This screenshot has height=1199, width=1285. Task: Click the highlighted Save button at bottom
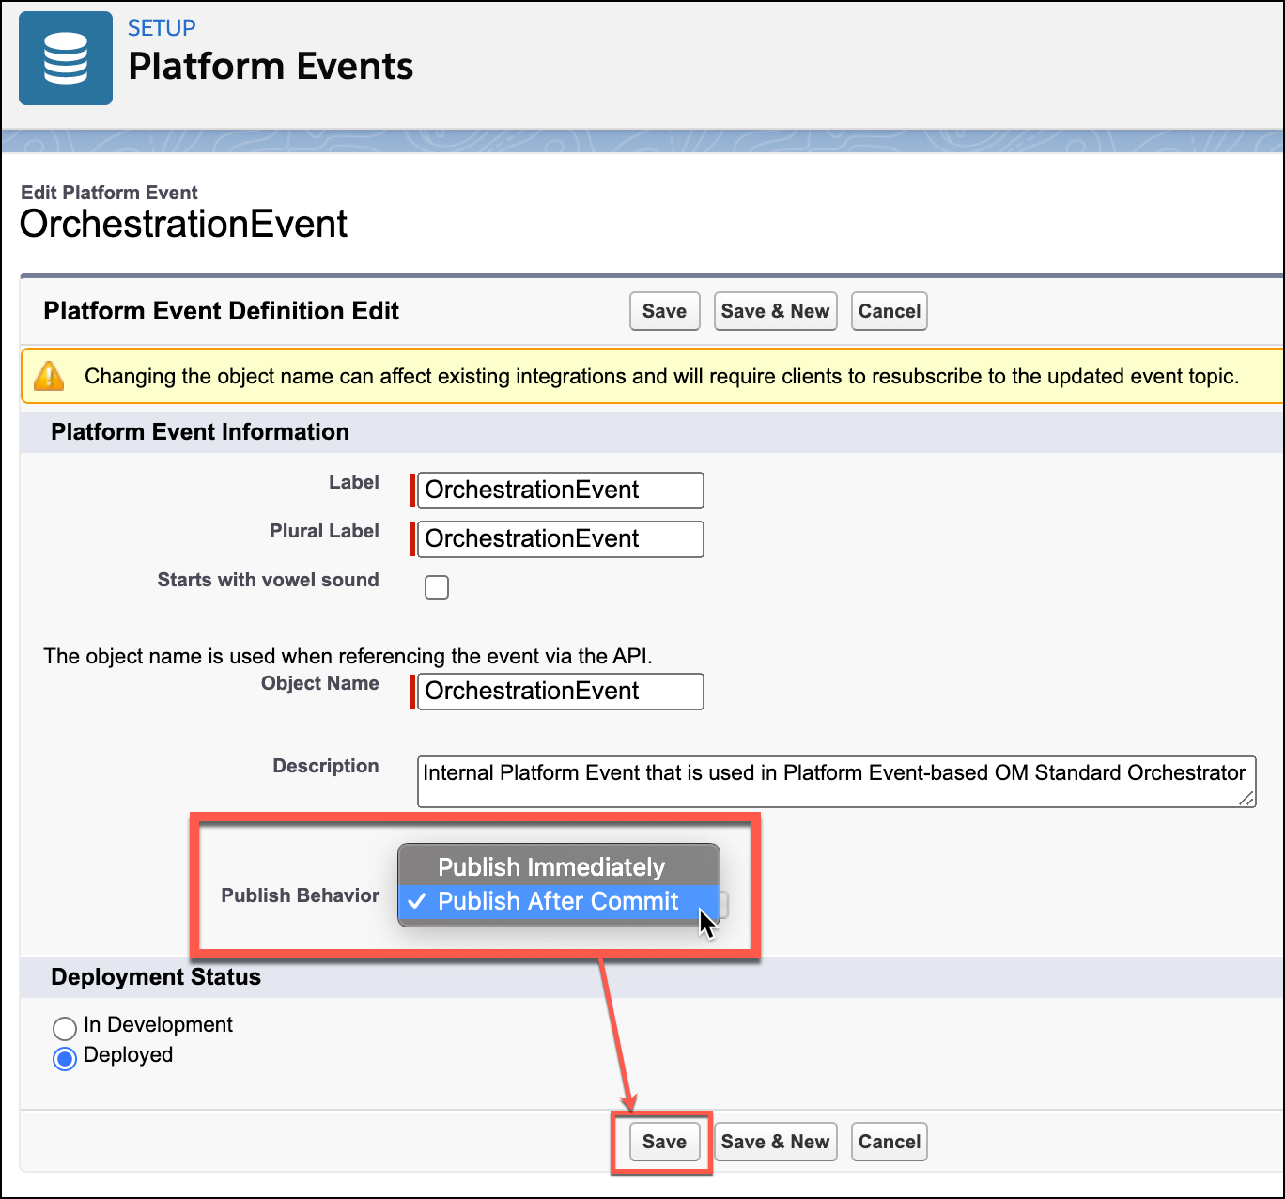(x=664, y=1141)
